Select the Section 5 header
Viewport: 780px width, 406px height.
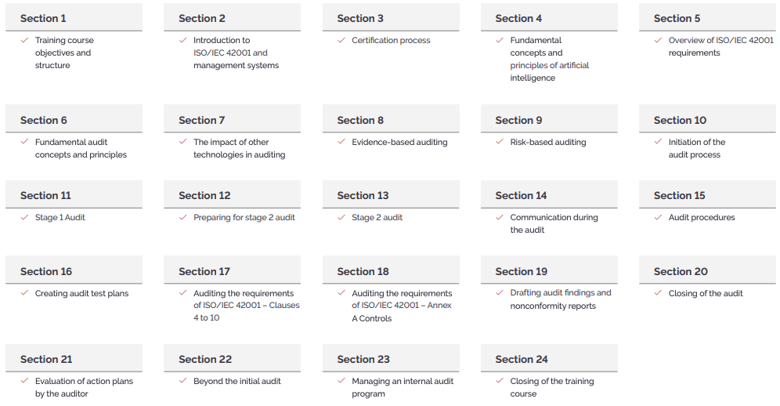tap(707, 17)
